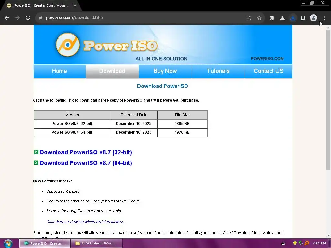Viewport: 331px width, 248px height.
Task: Click the green icon beside 64-bit download
Action: [36, 163]
